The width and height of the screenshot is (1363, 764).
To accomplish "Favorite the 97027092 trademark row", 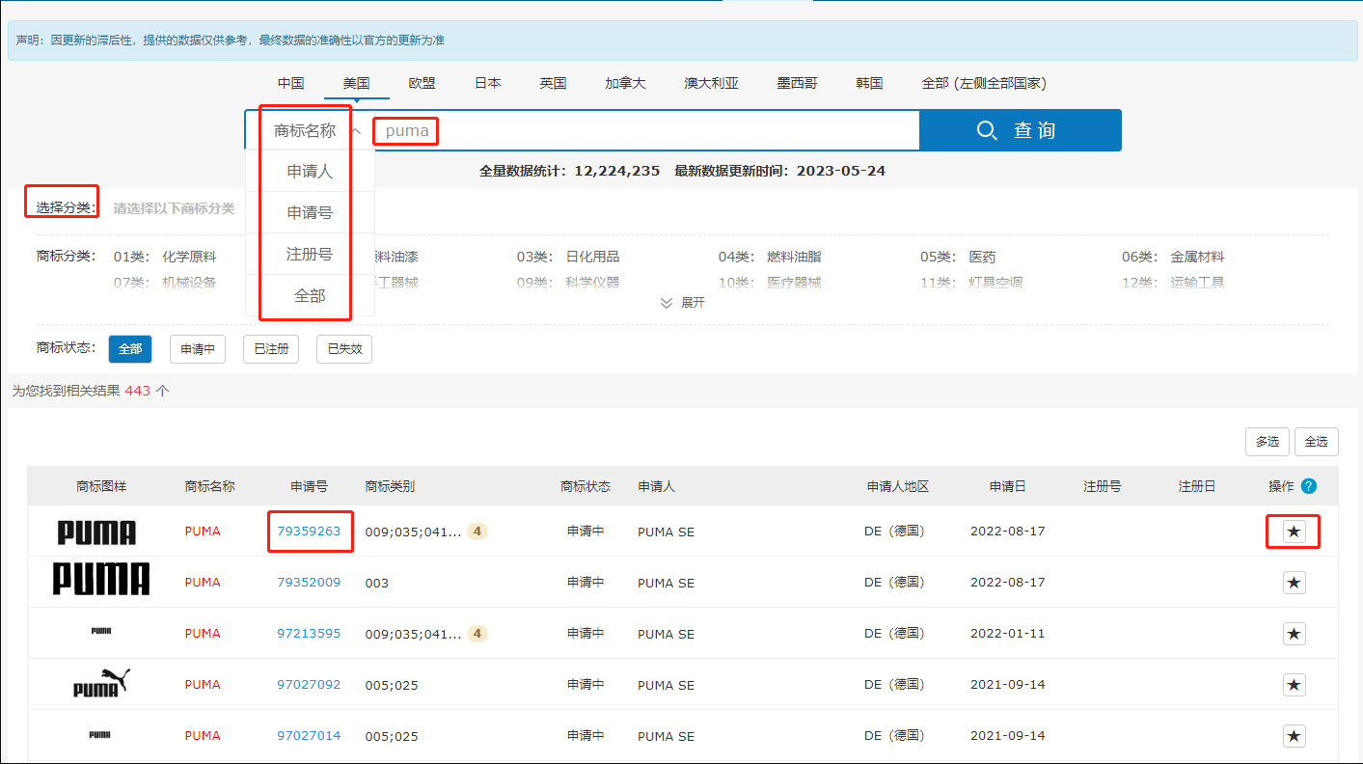I will click(1294, 685).
